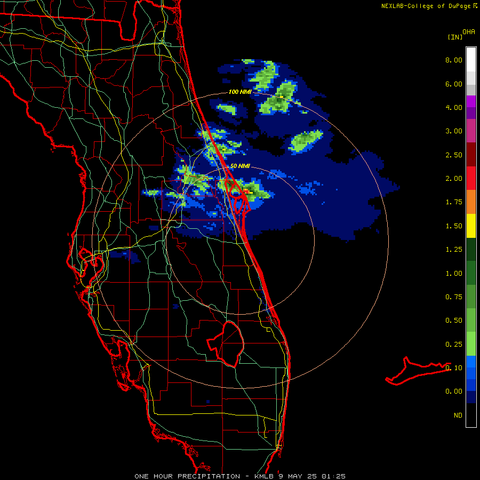Viewport: 480px width, 480px height.
Task: Choose the yellow swatch beside 1.50
Action: [471, 226]
